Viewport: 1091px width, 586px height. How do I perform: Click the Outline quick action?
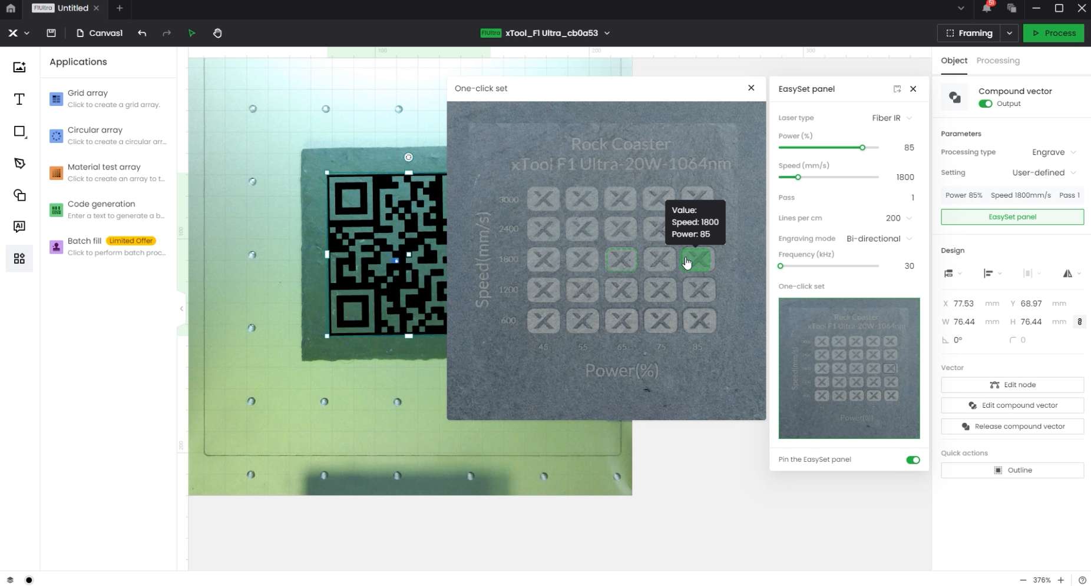coord(1012,470)
